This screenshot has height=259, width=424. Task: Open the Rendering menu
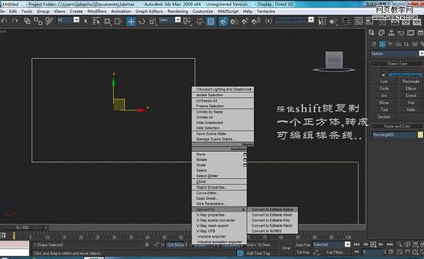[178, 11]
